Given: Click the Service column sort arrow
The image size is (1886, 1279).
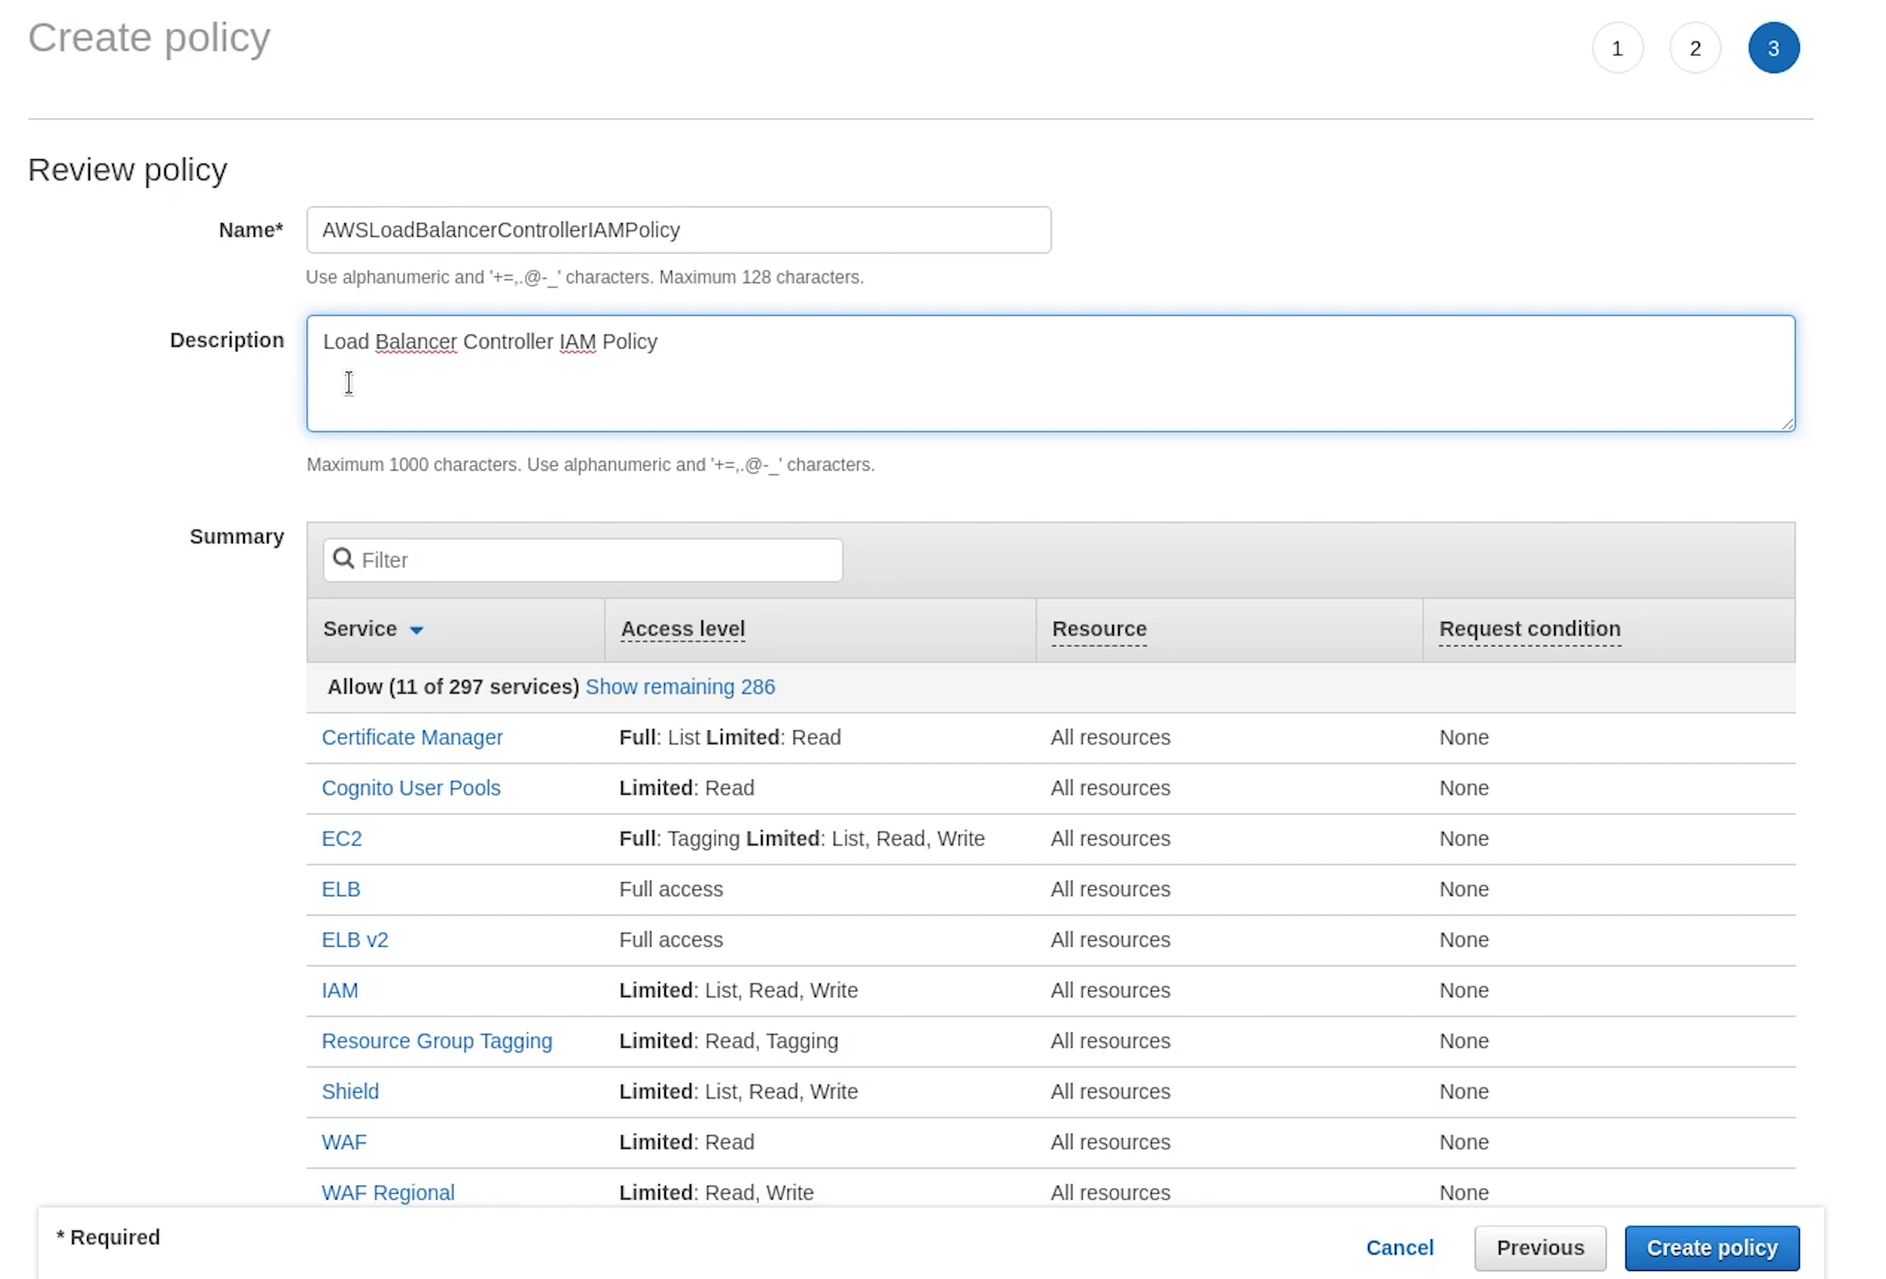Looking at the screenshot, I should [x=417, y=629].
